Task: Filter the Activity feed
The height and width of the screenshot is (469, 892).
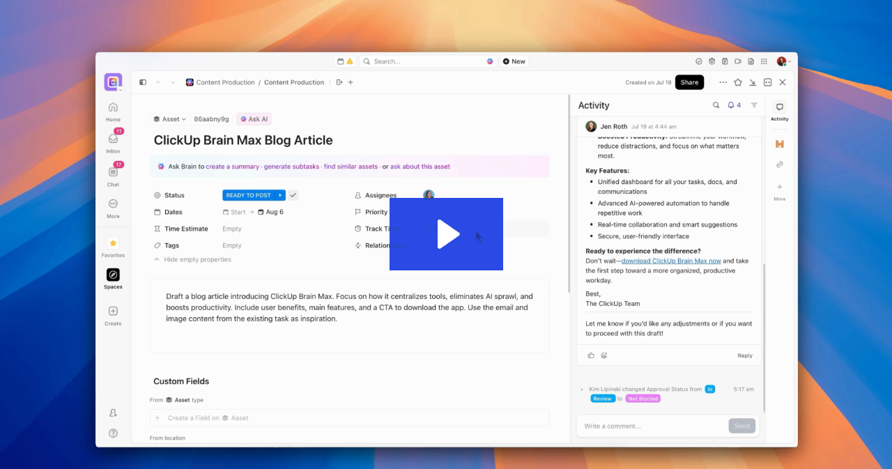Action: click(754, 105)
